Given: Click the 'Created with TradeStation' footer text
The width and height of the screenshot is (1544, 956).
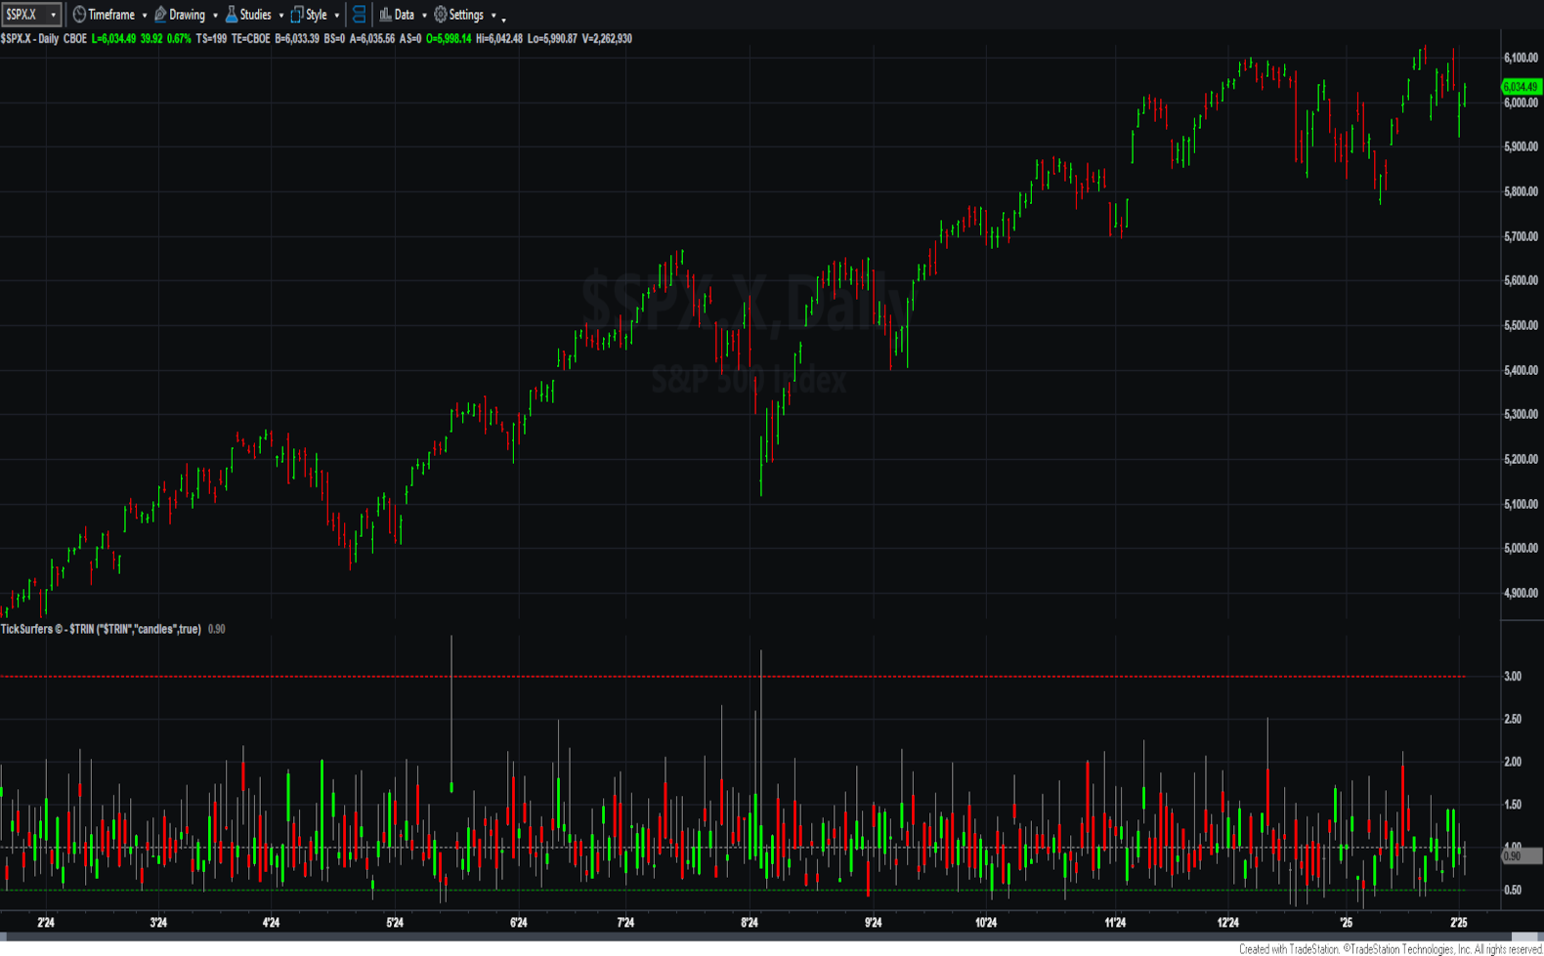Looking at the screenshot, I should (x=1289, y=949).
